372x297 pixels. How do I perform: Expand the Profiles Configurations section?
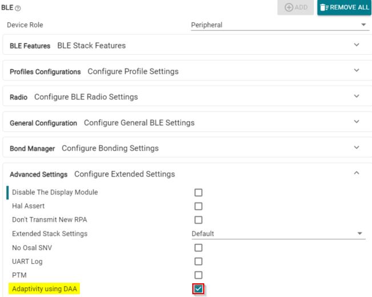(357, 71)
